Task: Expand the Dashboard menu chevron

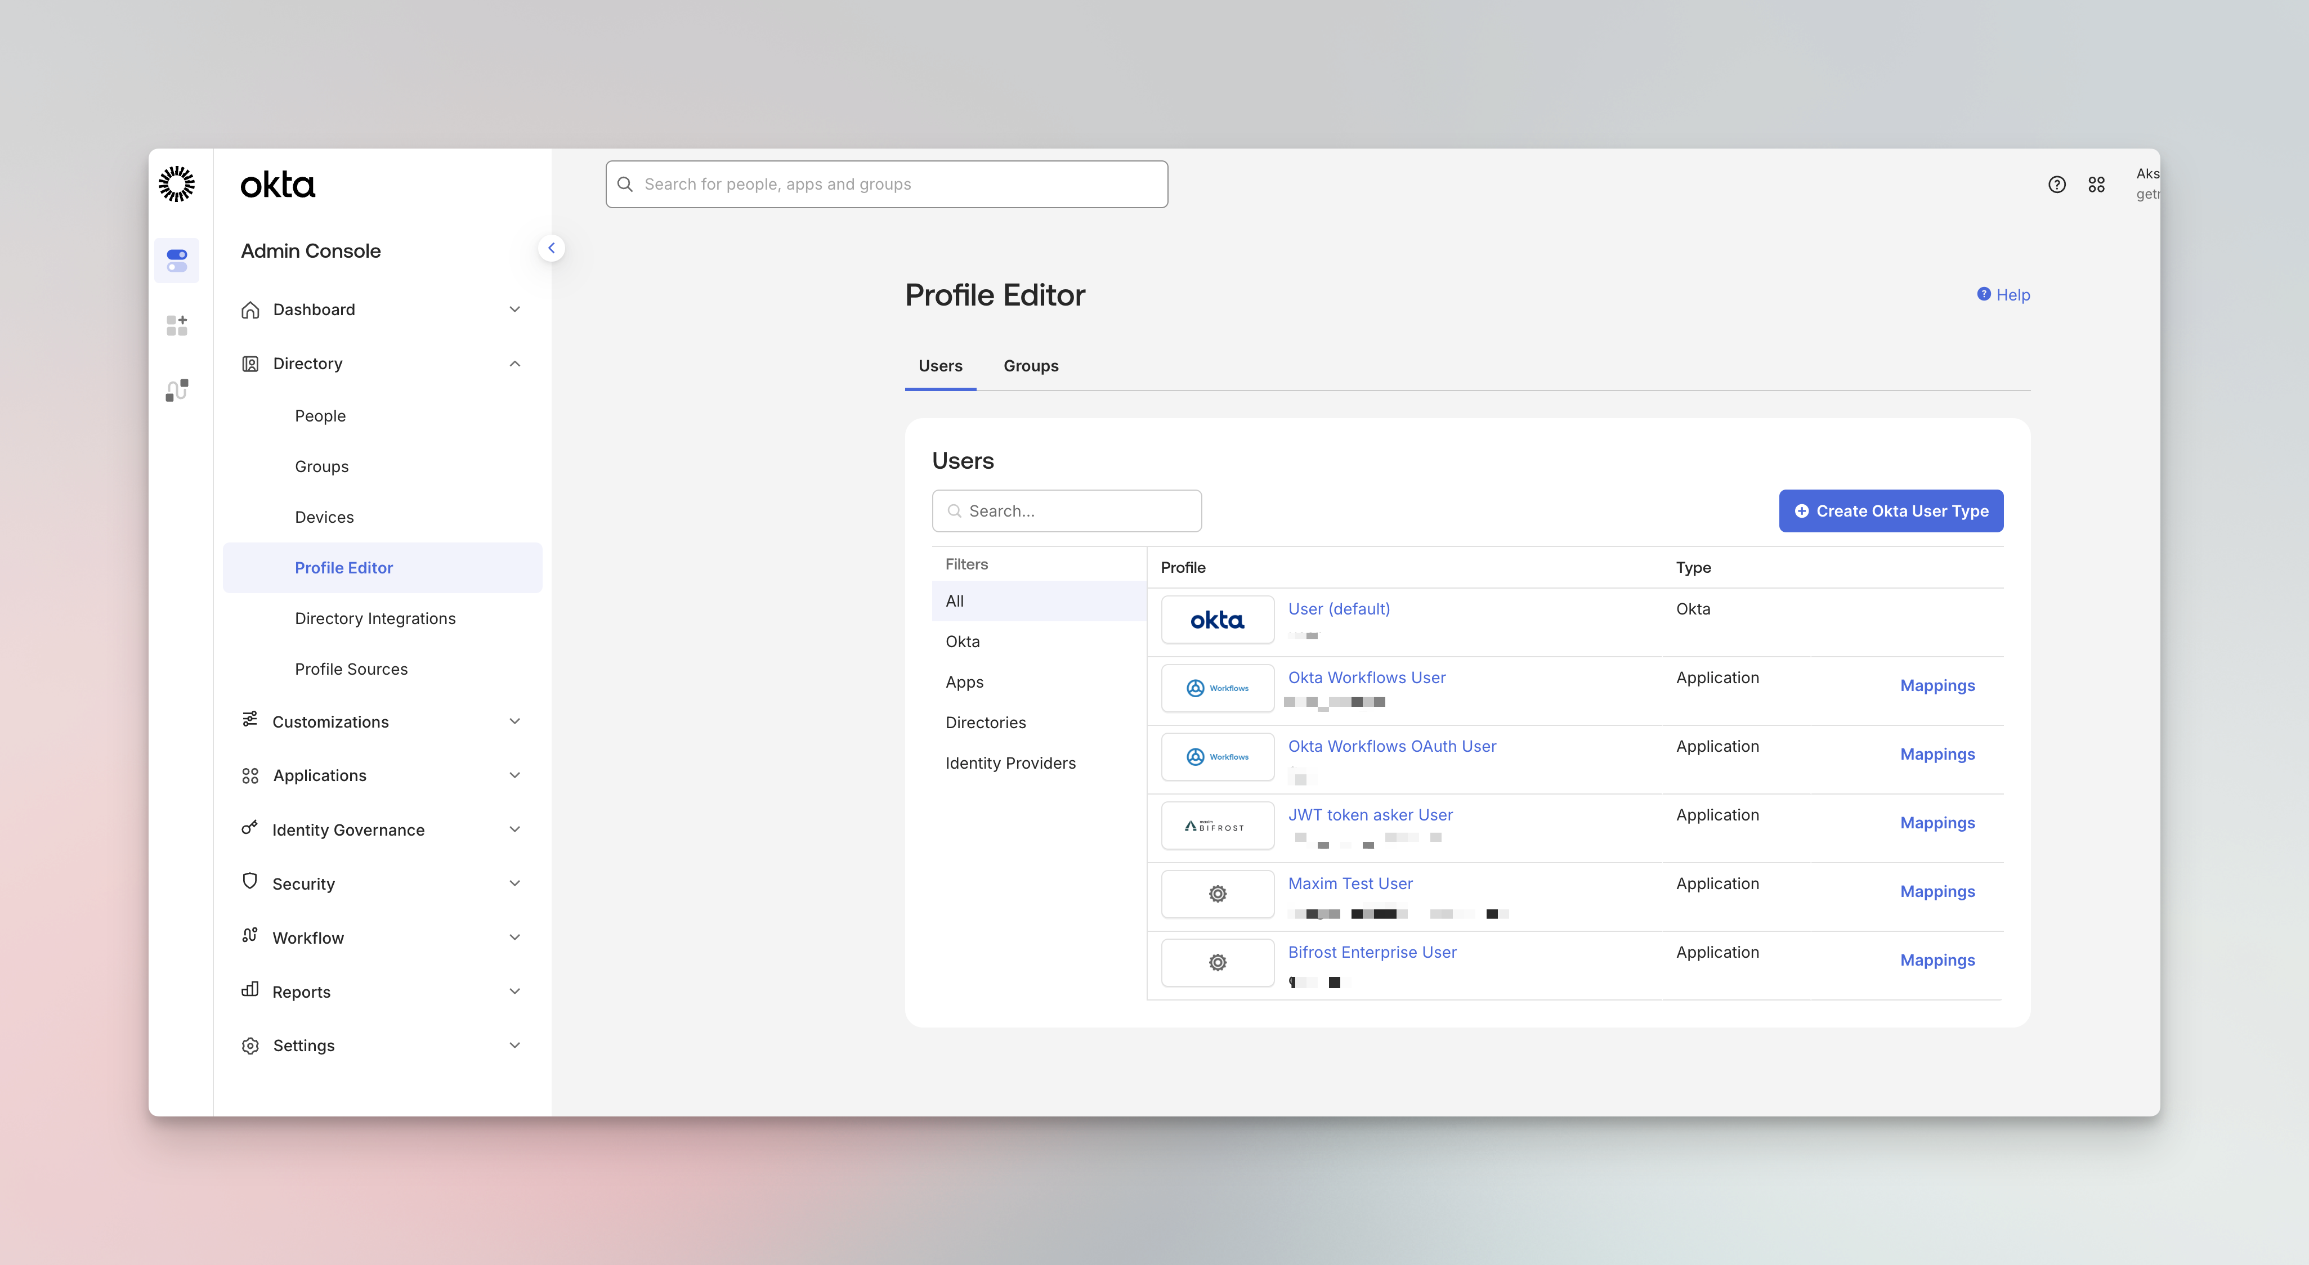Action: [514, 309]
